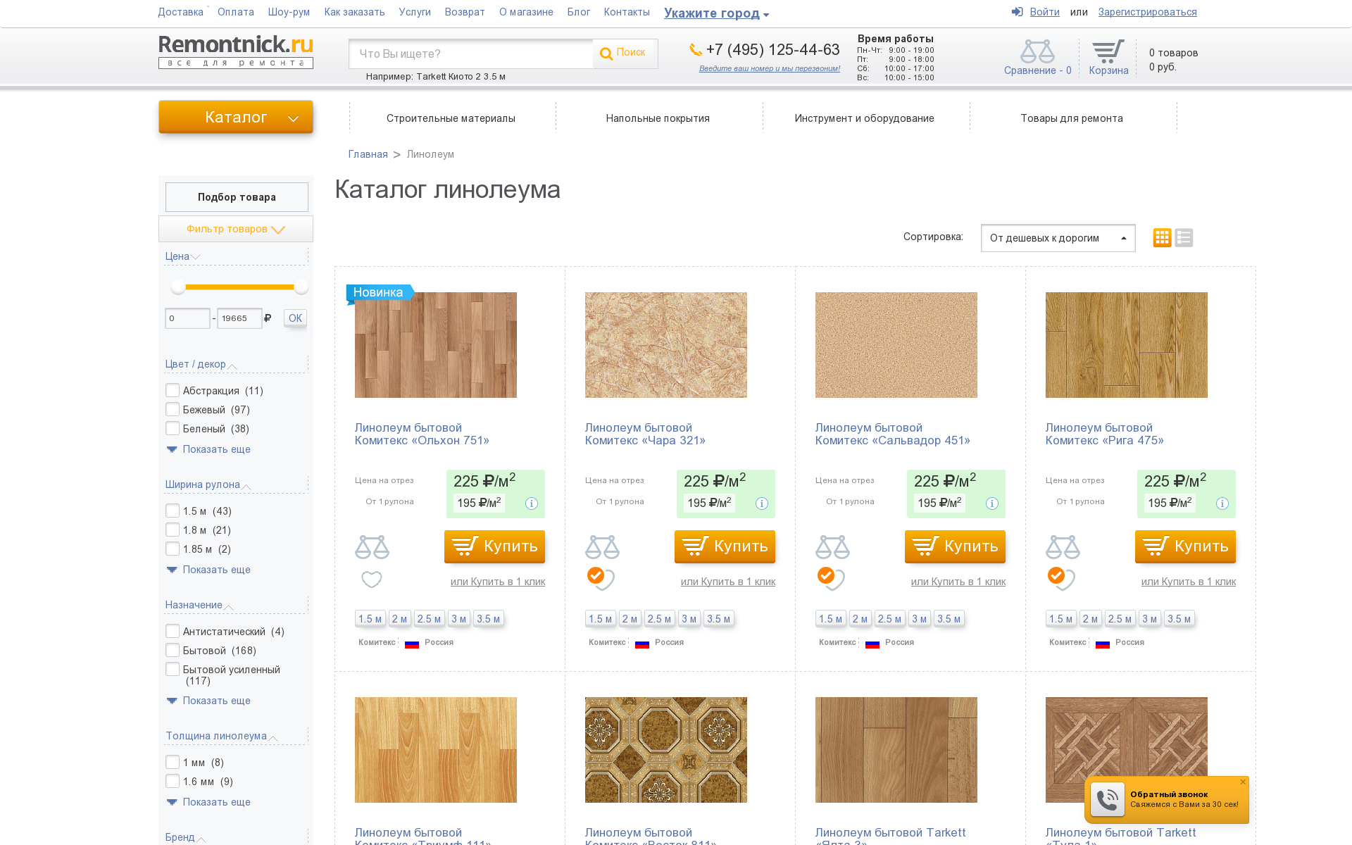This screenshot has width=1352, height=845.
Task: Collapse the Цвет / декор filter section
Action: click(x=201, y=364)
